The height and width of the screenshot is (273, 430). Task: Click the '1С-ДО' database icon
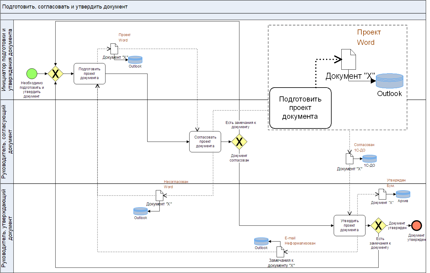coord(370,158)
